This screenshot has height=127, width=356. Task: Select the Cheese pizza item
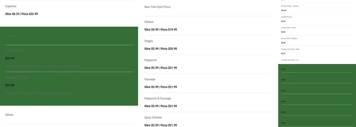[149, 22]
